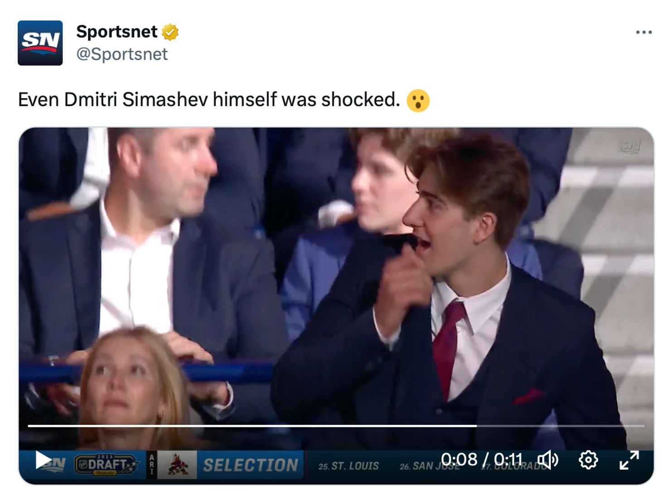The width and height of the screenshot is (662, 499).
Task: Click the shocked face emoji
Action: click(418, 100)
